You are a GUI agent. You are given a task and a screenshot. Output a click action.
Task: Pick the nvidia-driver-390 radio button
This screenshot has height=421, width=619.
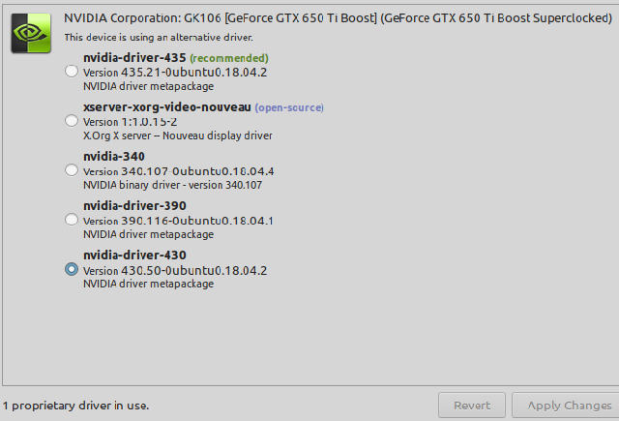tap(72, 220)
